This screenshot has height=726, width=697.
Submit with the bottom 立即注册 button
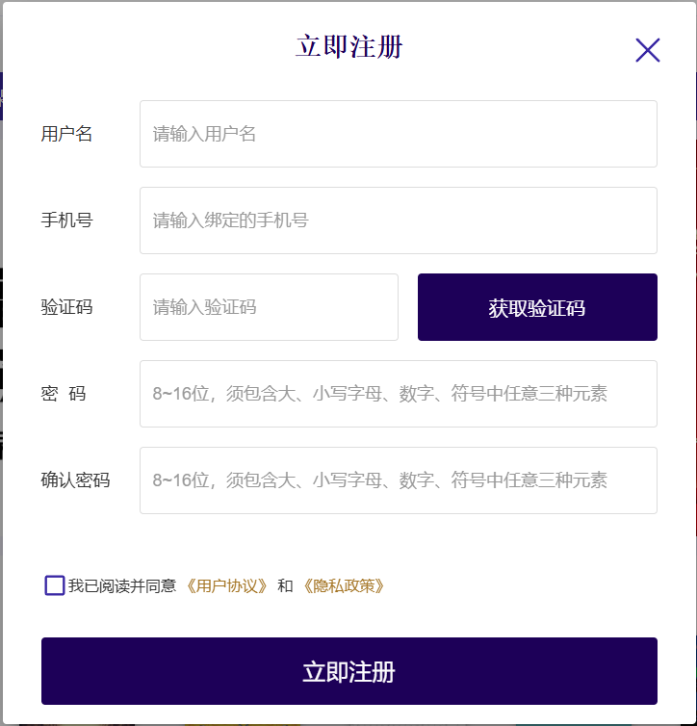point(348,671)
